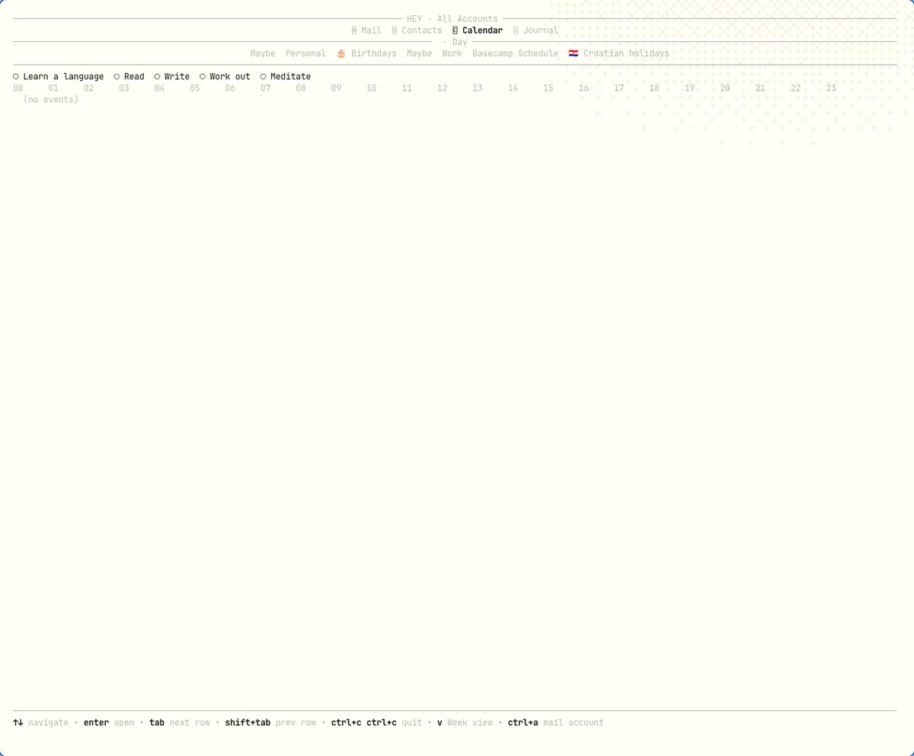Toggle the Learn a language habit circle
914x756 pixels.
[x=16, y=76]
